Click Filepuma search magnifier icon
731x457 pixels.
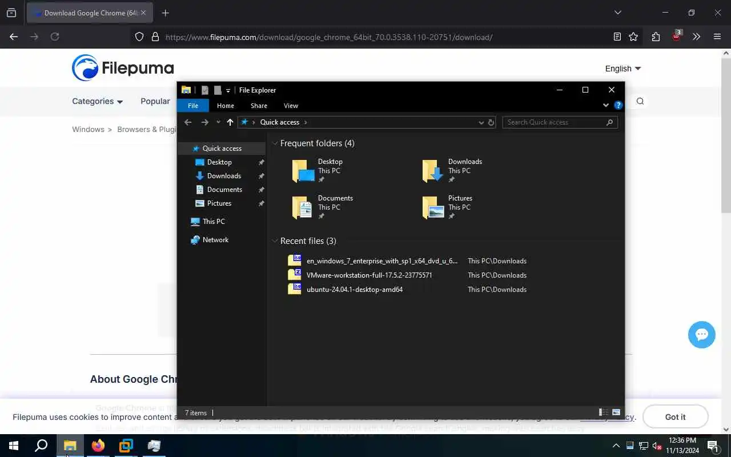tap(640, 101)
